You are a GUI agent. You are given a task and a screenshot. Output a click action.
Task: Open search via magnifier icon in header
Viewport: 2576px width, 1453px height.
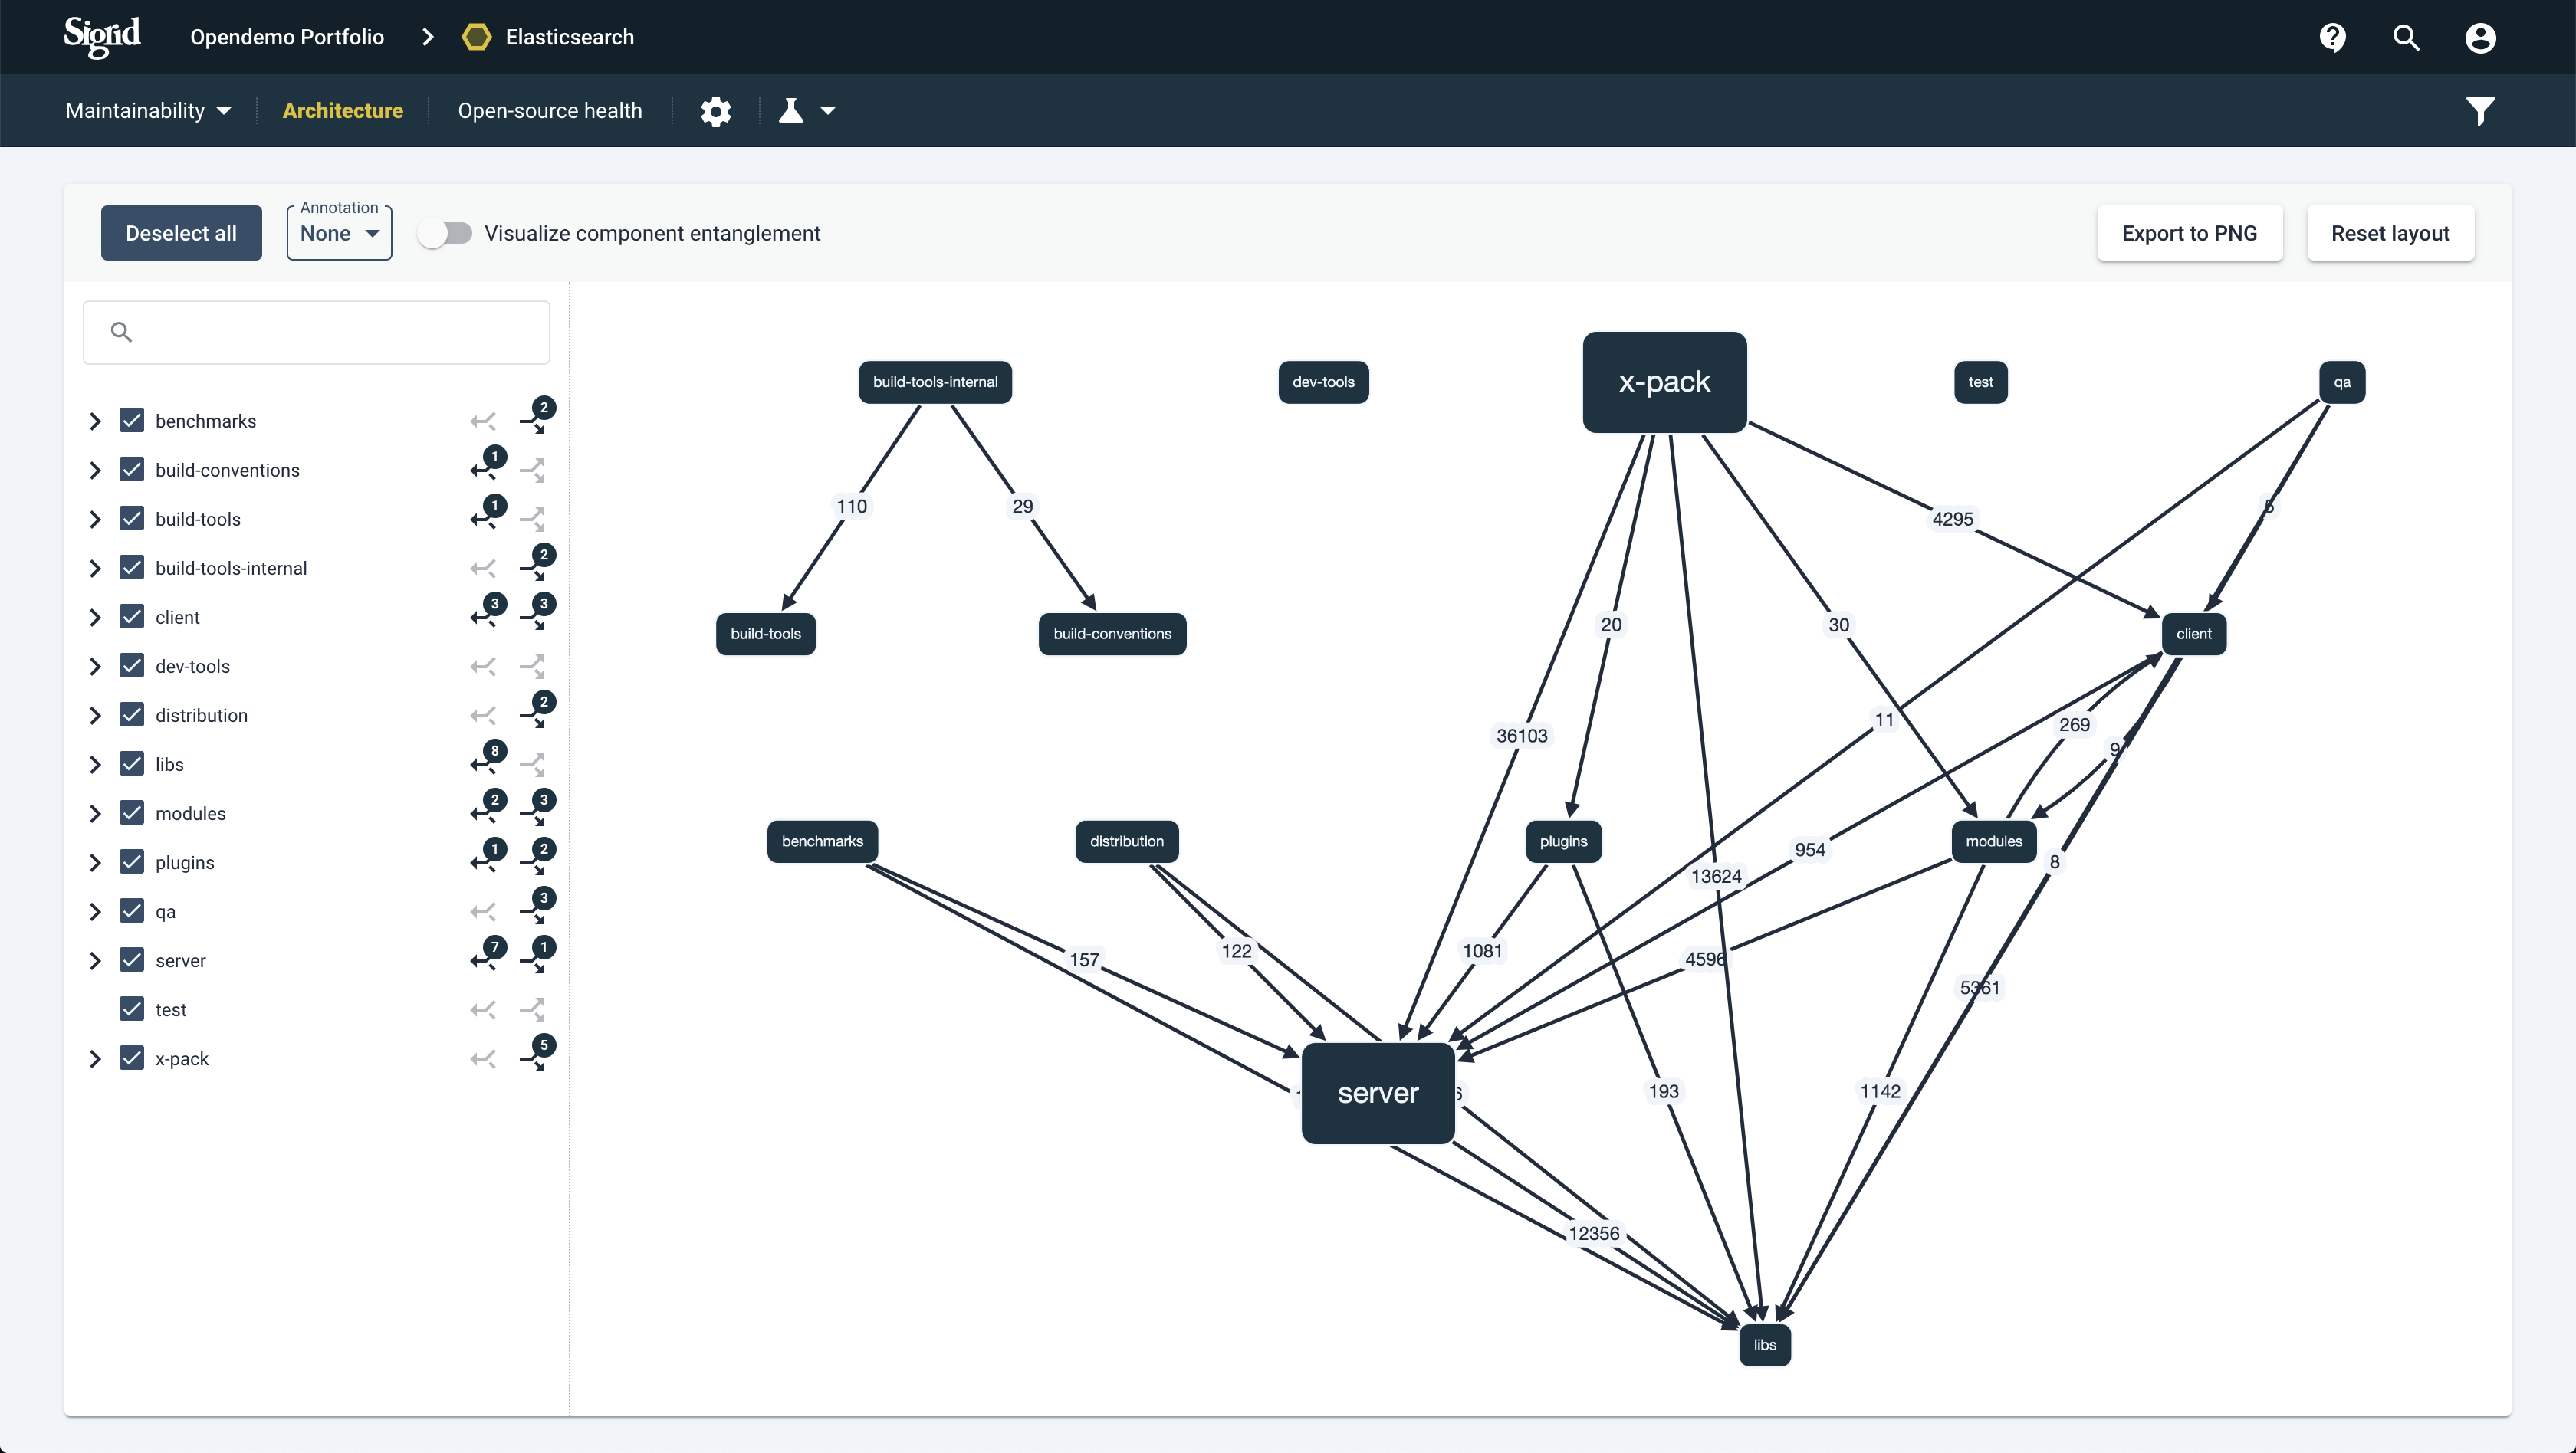pyautogui.click(x=2406, y=38)
